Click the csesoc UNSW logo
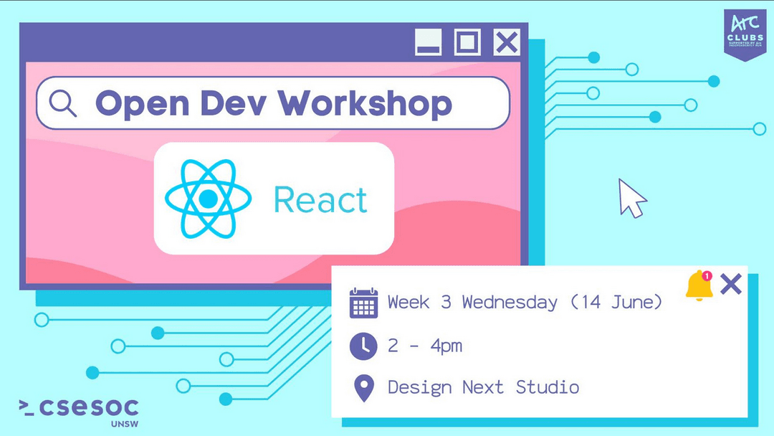 pos(79,412)
